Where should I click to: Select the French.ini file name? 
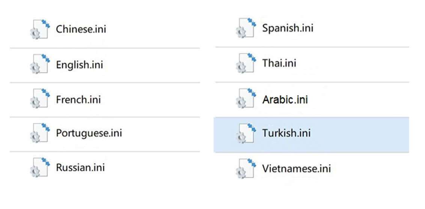pyautogui.click(x=78, y=100)
